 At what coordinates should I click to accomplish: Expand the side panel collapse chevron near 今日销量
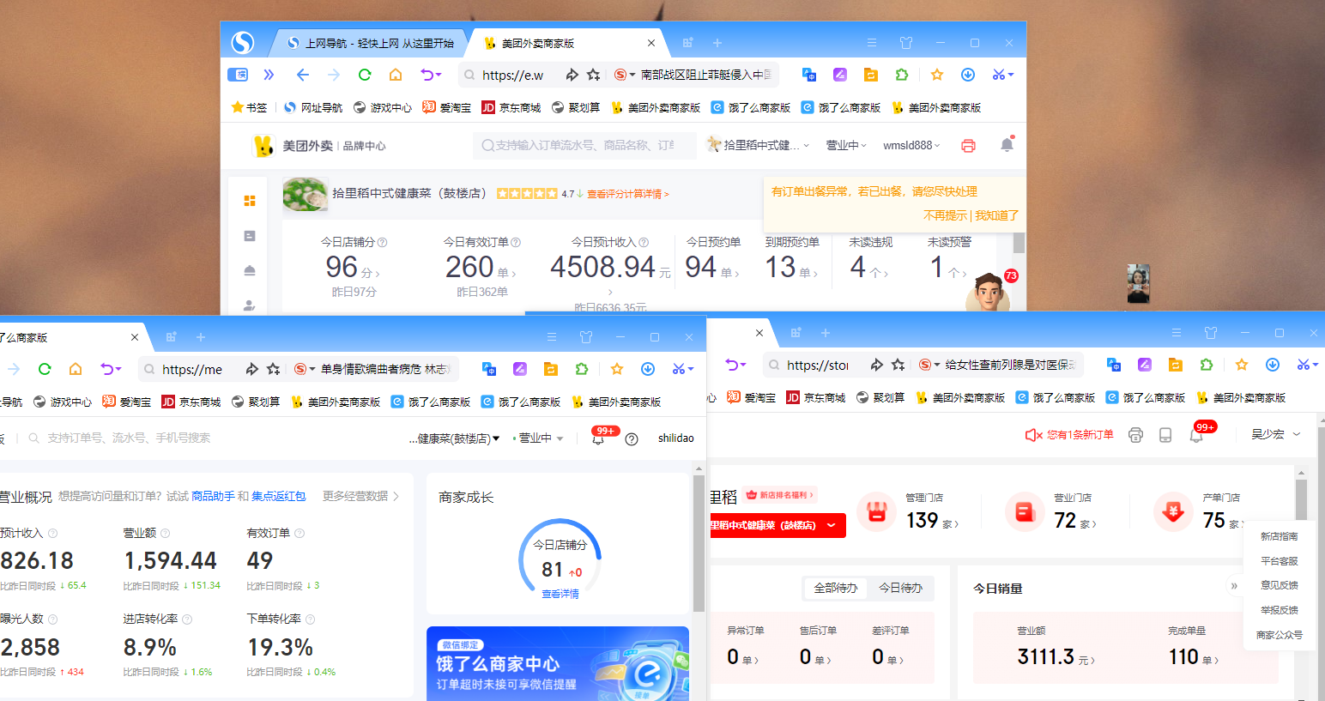[x=1234, y=586]
